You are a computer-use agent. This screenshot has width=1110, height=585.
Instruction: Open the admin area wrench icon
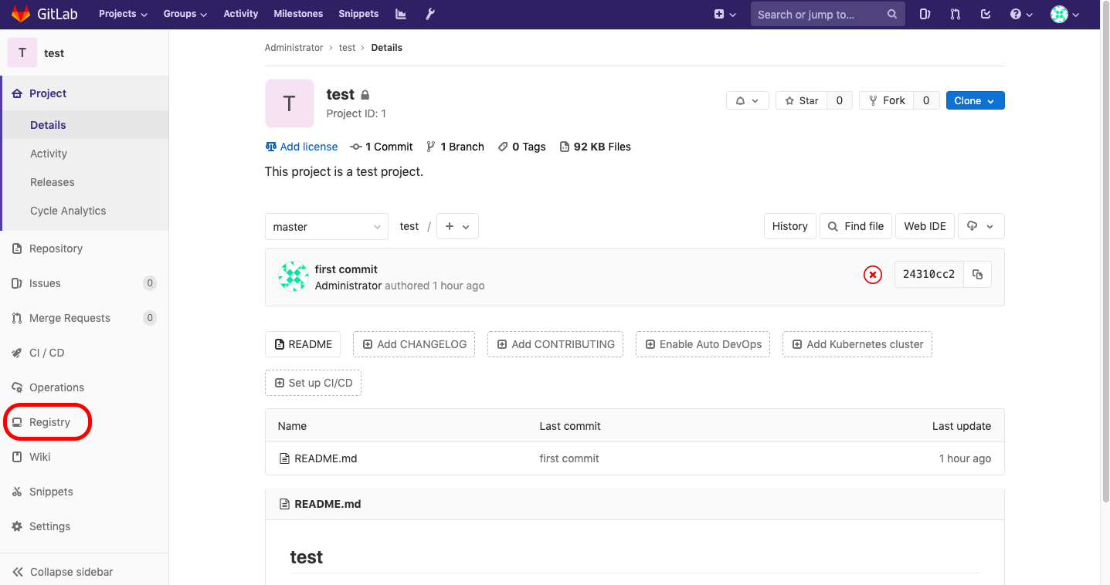point(429,14)
